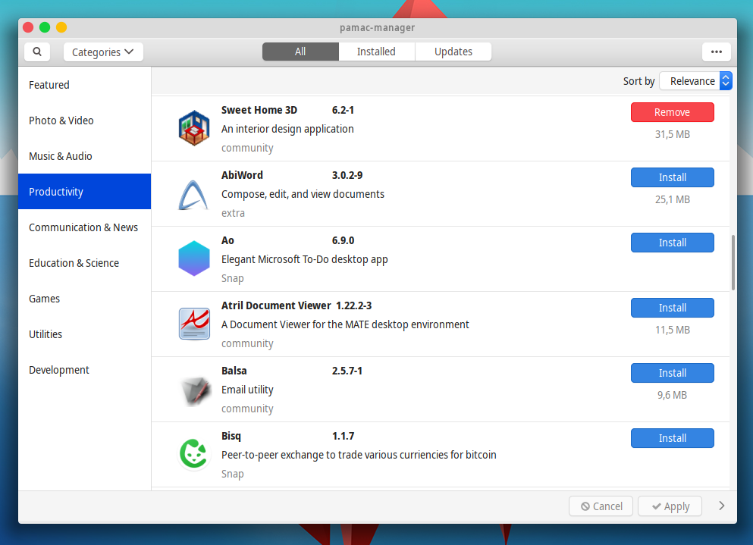Remove Sweet Home 3D
Viewport: 753px width, 545px height.
click(x=672, y=112)
